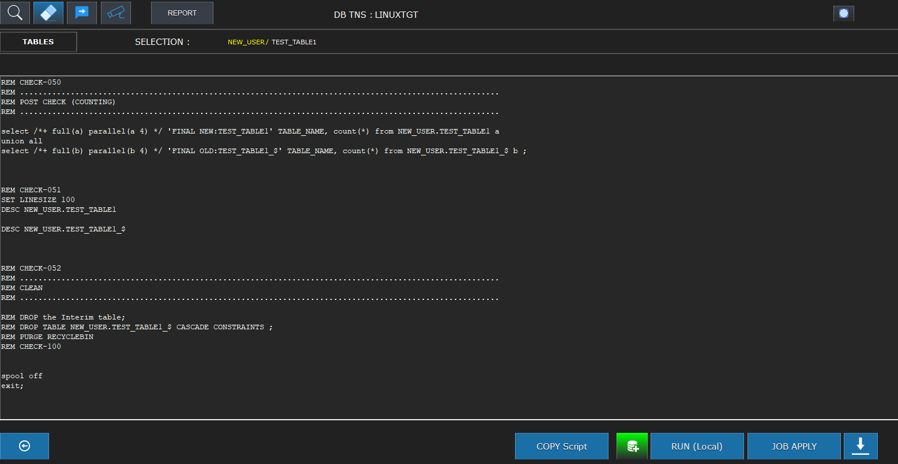This screenshot has width=898, height=464.
Task: Click the 'REM CLEAN' line
Action: [x=22, y=288]
